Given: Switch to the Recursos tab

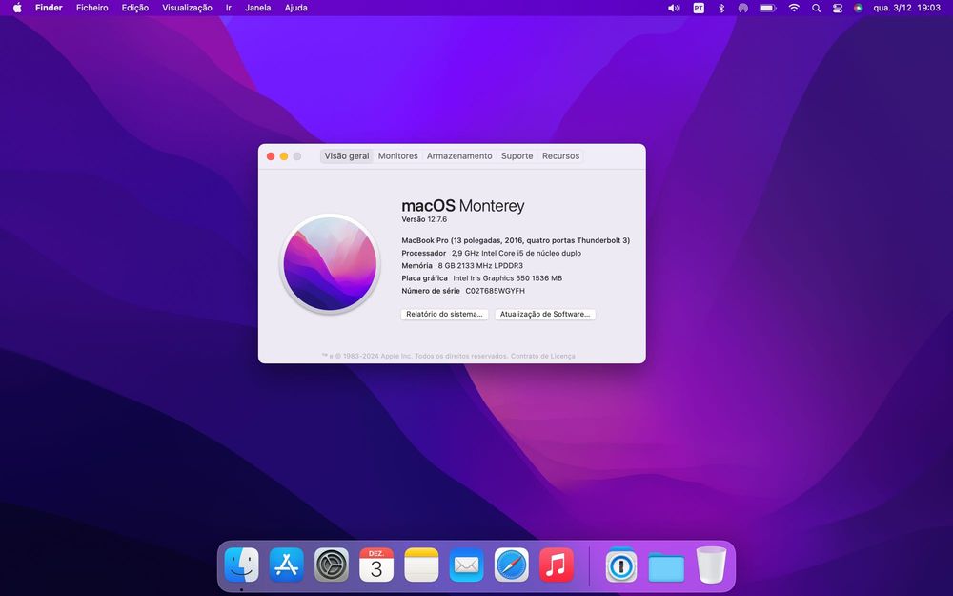Looking at the screenshot, I should (561, 156).
